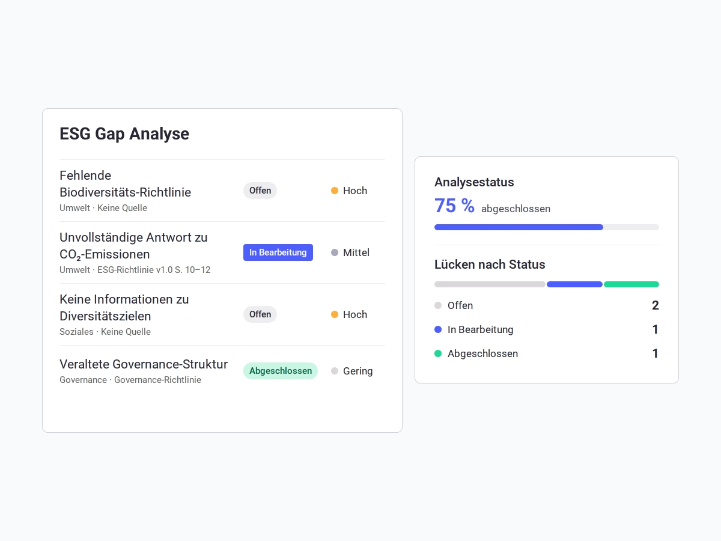Open 'Unvollständige Antwort zu CO₂-Emissionen' entry

(222, 252)
